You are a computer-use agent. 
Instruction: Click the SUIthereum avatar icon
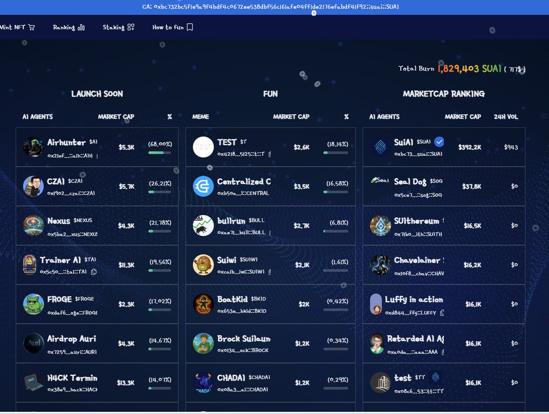click(380, 226)
